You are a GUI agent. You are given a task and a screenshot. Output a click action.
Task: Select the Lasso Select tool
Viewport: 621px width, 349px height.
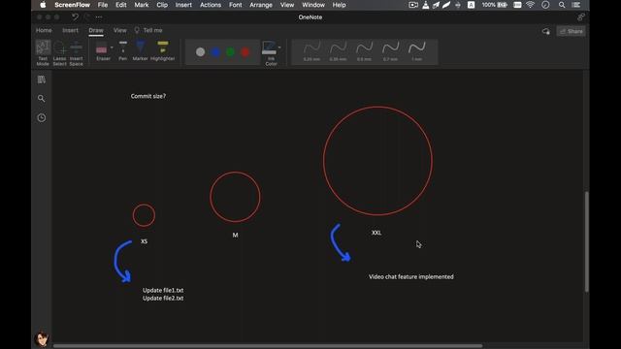pos(59,52)
